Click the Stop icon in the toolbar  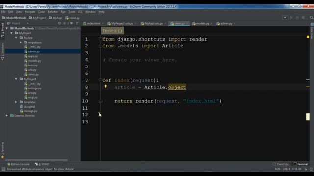(x=303, y=18)
